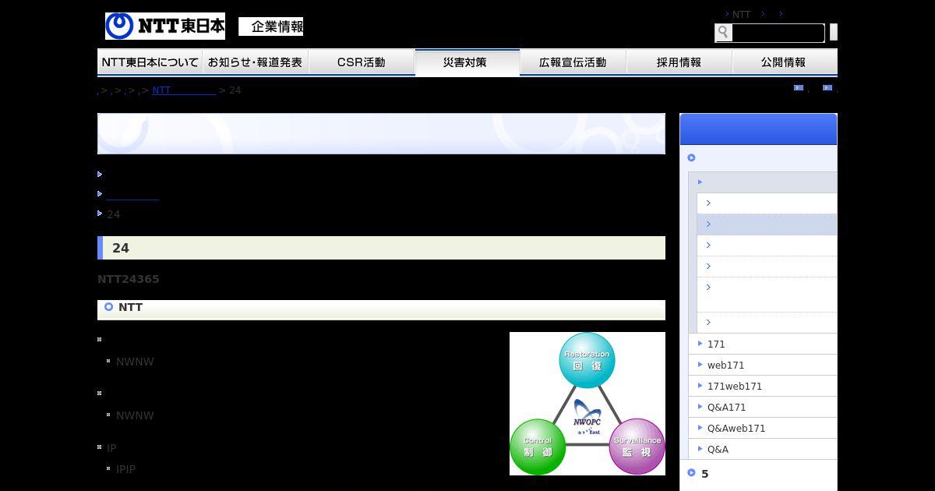This screenshot has height=491, width=935.
Task: Click the arrow icon beside Q&A171
Action: click(700, 406)
